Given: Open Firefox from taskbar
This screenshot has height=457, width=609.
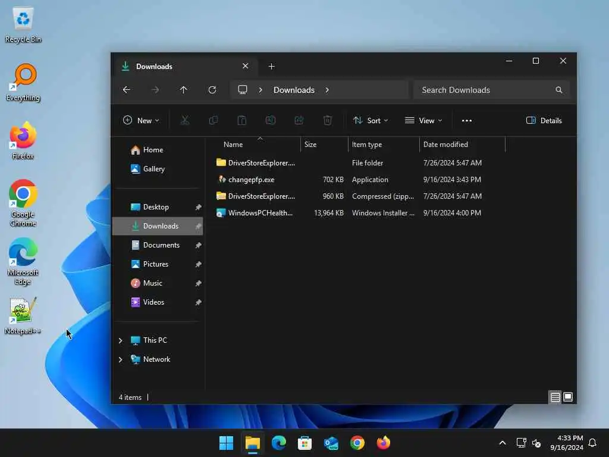Looking at the screenshot, I should click(x=384, y=443).
